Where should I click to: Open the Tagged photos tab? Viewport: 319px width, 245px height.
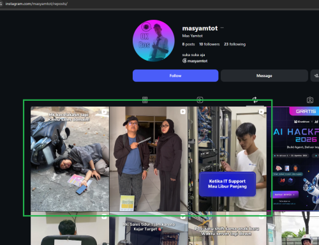pos(310,100)
